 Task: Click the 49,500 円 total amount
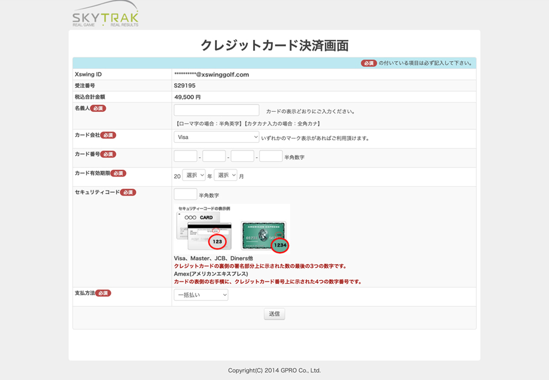[x=188, y=97]
